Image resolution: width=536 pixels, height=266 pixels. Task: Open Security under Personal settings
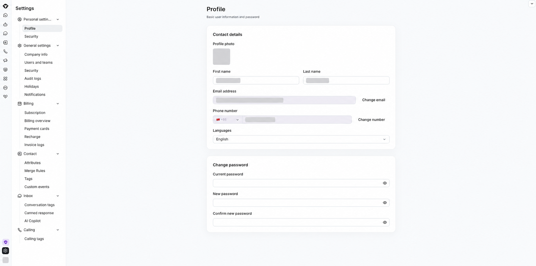point(31,36)
